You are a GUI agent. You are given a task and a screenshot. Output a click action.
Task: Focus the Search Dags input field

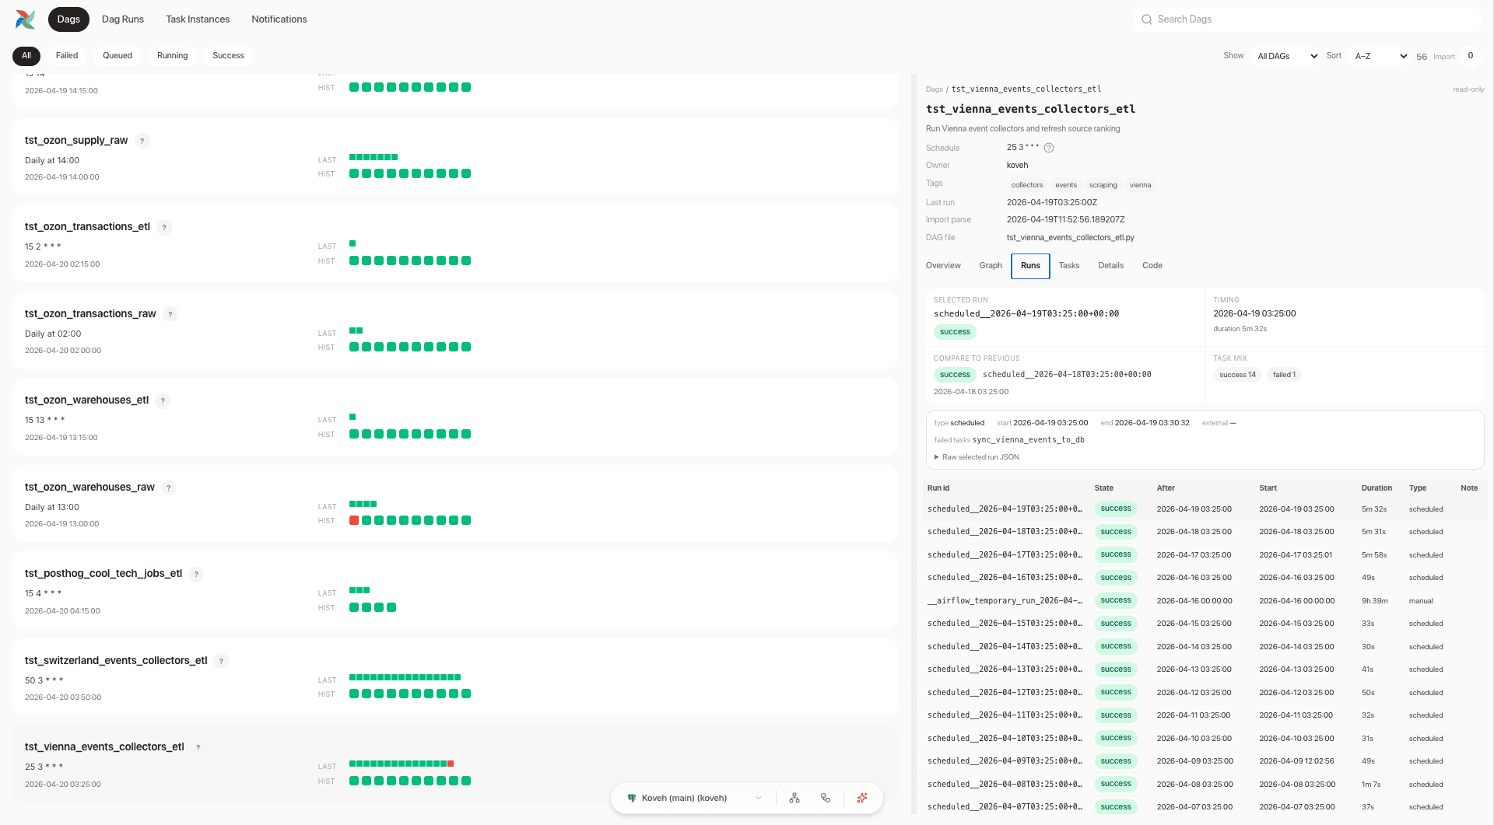click(x=1307, y=19)
